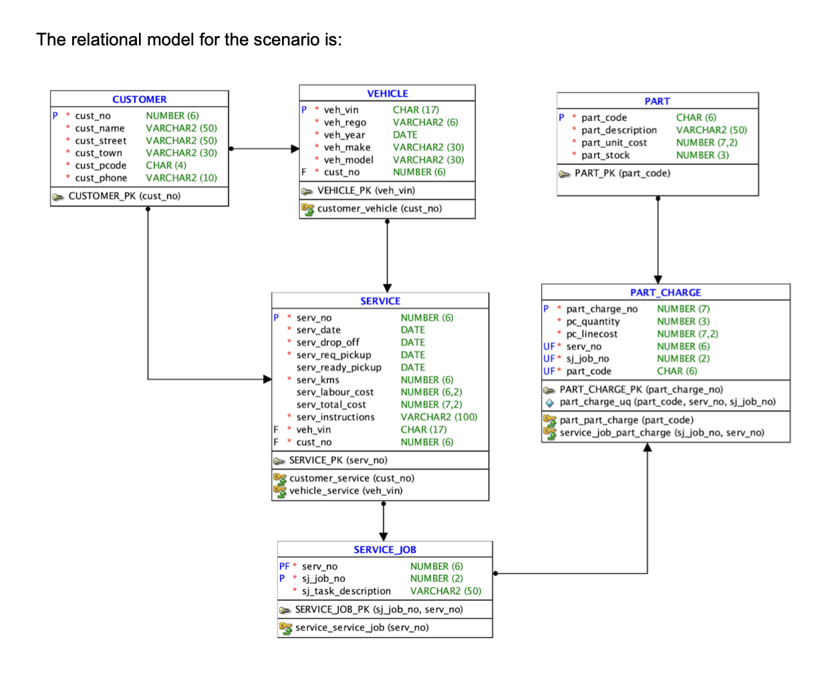Select the VEHICLE table title
Viewport: 838px width, 676px height.
pyautogui.click(x=388, y=94)
